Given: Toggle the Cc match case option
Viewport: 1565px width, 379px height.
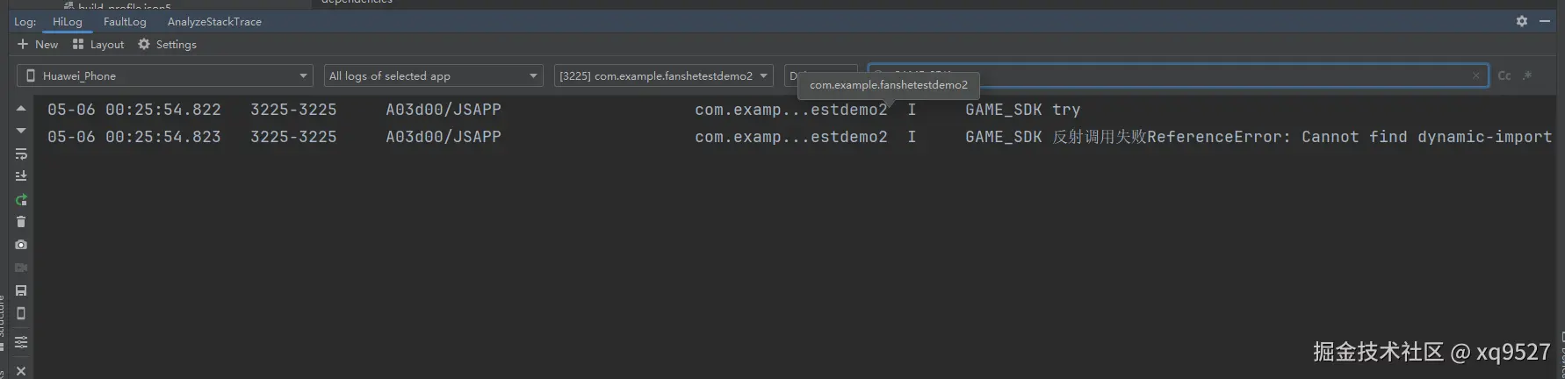Looking at the screenshot, I should click(x=1504, y=76).
